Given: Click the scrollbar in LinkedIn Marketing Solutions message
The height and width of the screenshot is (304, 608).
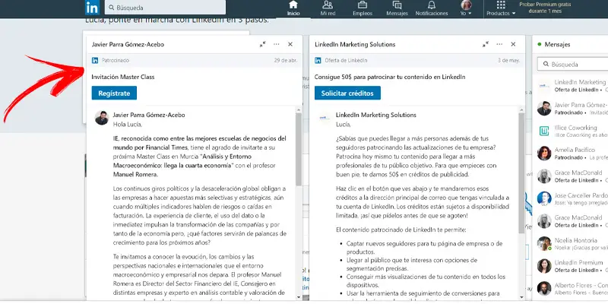Looking at the screenshot, I should 521,173.
